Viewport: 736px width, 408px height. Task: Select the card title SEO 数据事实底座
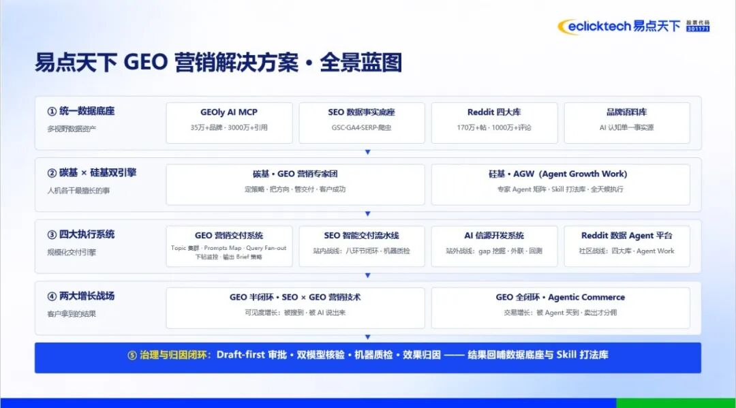pos(361,112)
